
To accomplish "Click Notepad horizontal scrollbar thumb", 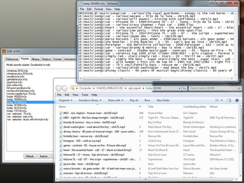I will click(x=121, y=78).
